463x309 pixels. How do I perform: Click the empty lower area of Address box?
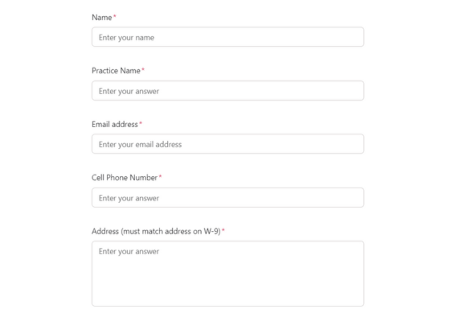(227, 282)
